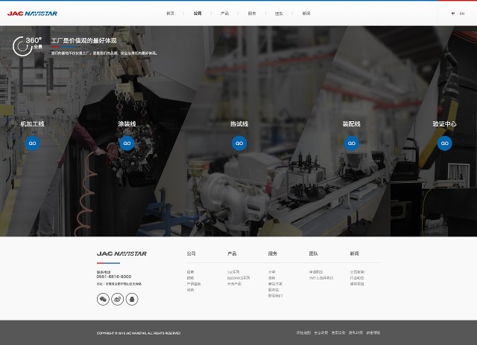Open the QQ social icon in footer
477x345 pixels.
[132, 299]
